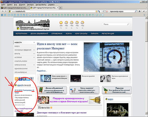Click the Подробнее... read more link
The image size is (148, 117).
42,71
